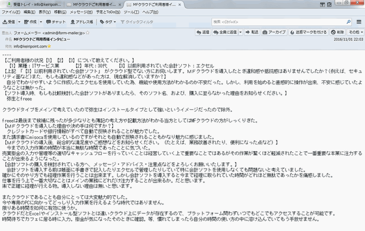Expand the Get Mail dropdown arrow

(18, 22)
